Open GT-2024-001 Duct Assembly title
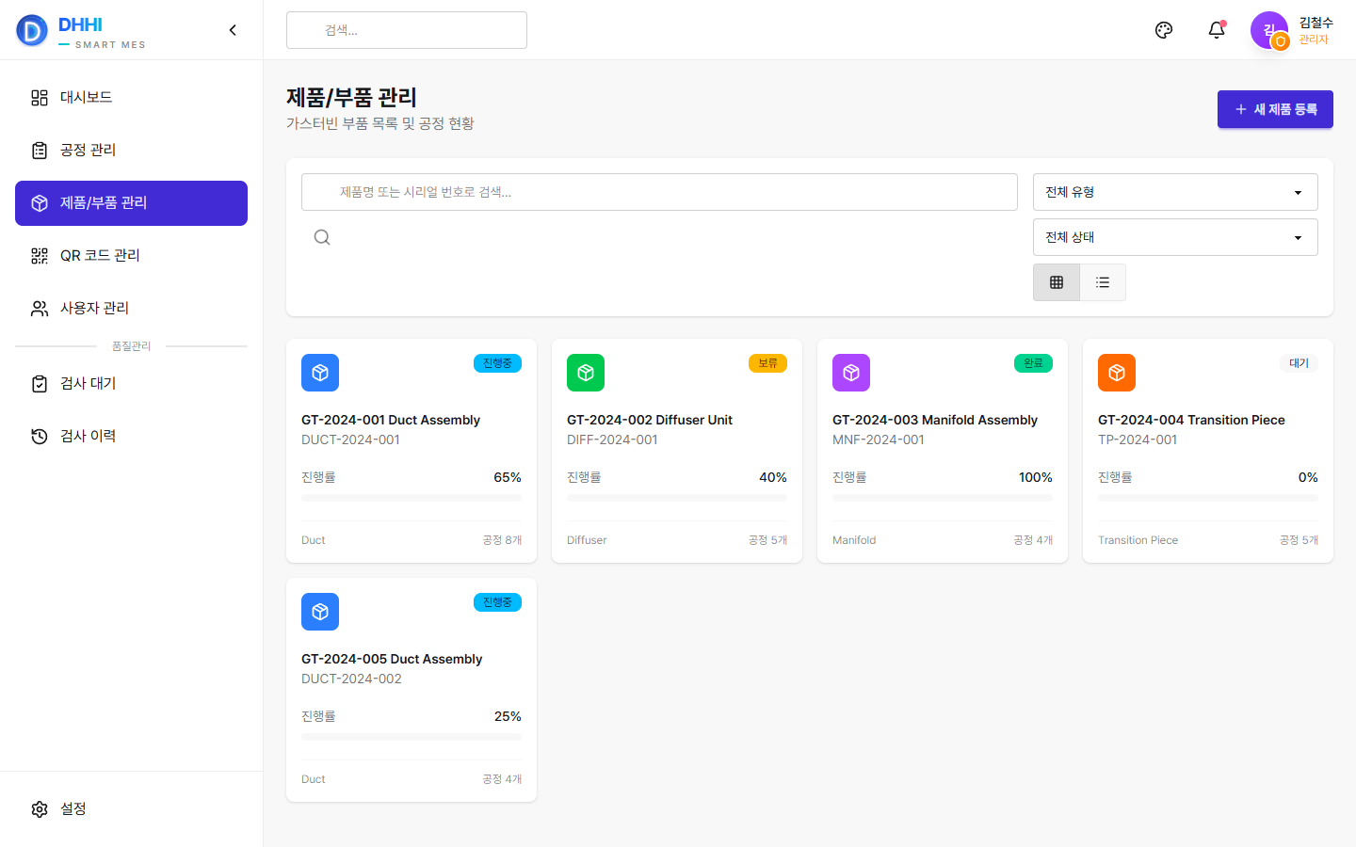This screenshot has height=847, width=1356. 391,420
